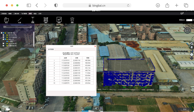Uncheck the 模型 folder checkbox
The width and height of the screenshot is (194, 112).
coord(6,39)
